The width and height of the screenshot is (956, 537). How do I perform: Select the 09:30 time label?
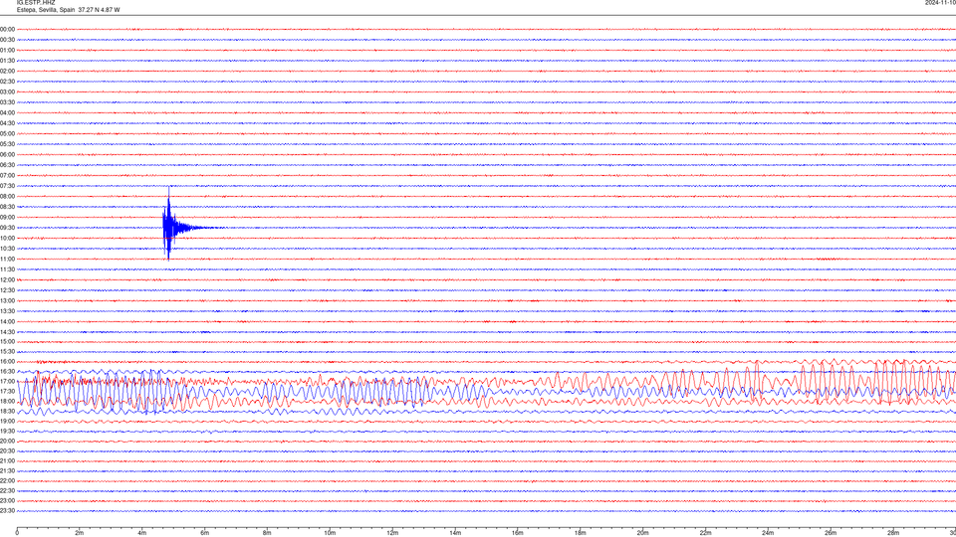tap(7, 228)
